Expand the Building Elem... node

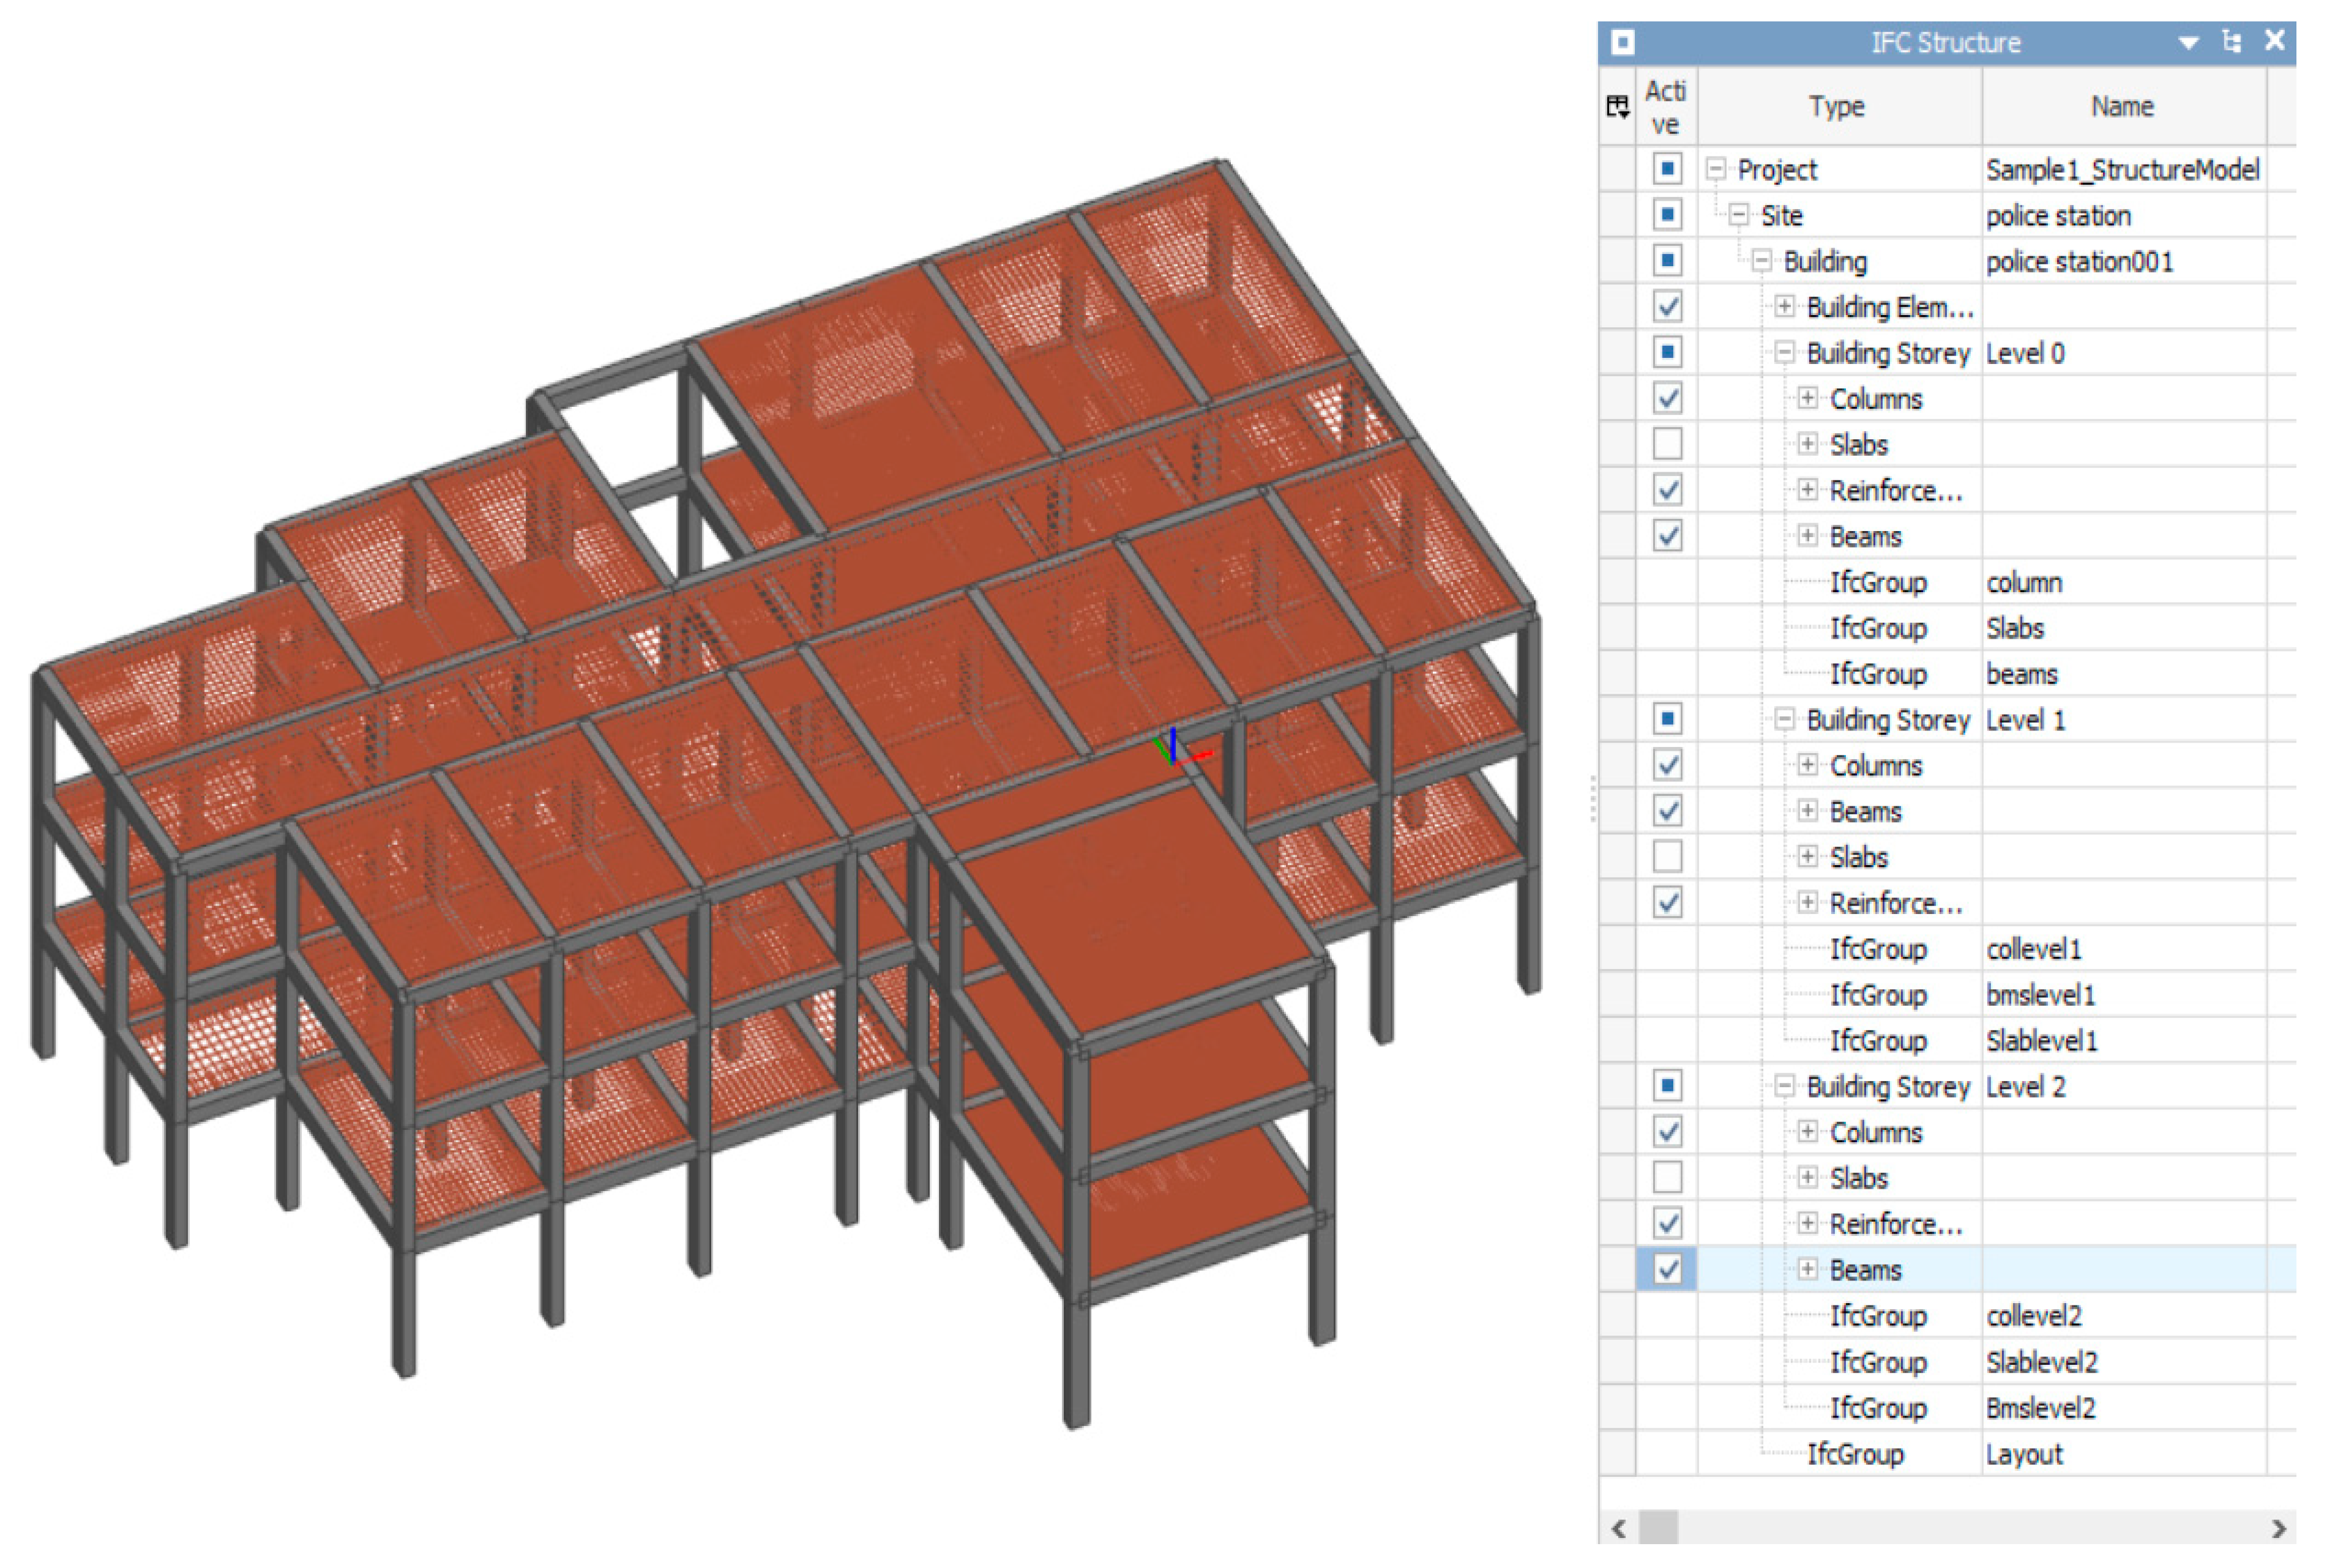tap(1784, 306)
